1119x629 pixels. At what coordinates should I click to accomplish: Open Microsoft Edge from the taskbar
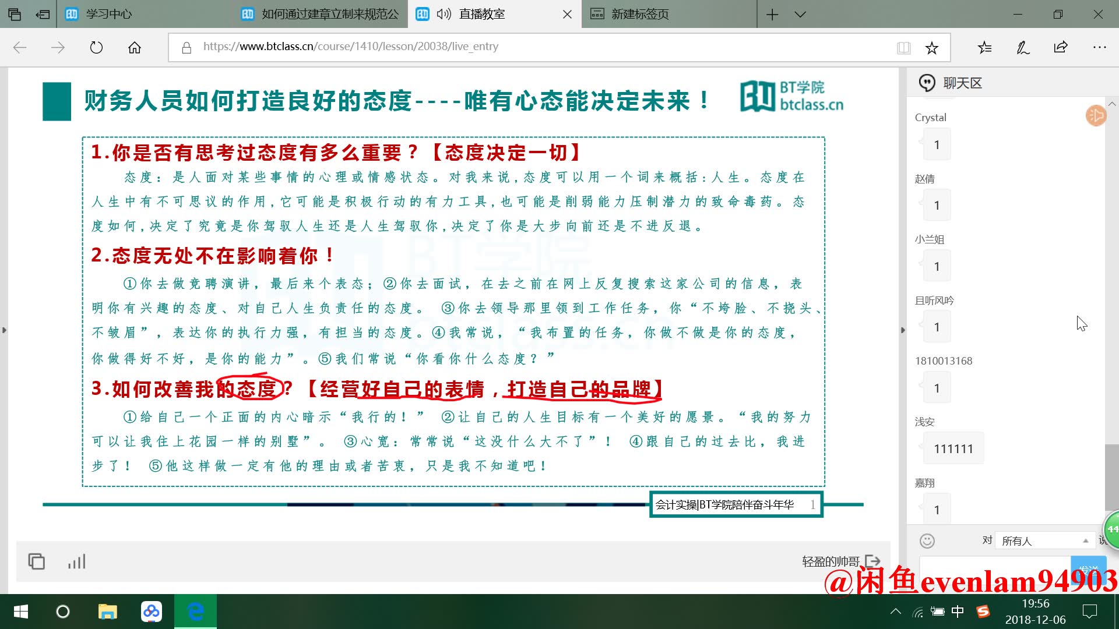[195, 612]
